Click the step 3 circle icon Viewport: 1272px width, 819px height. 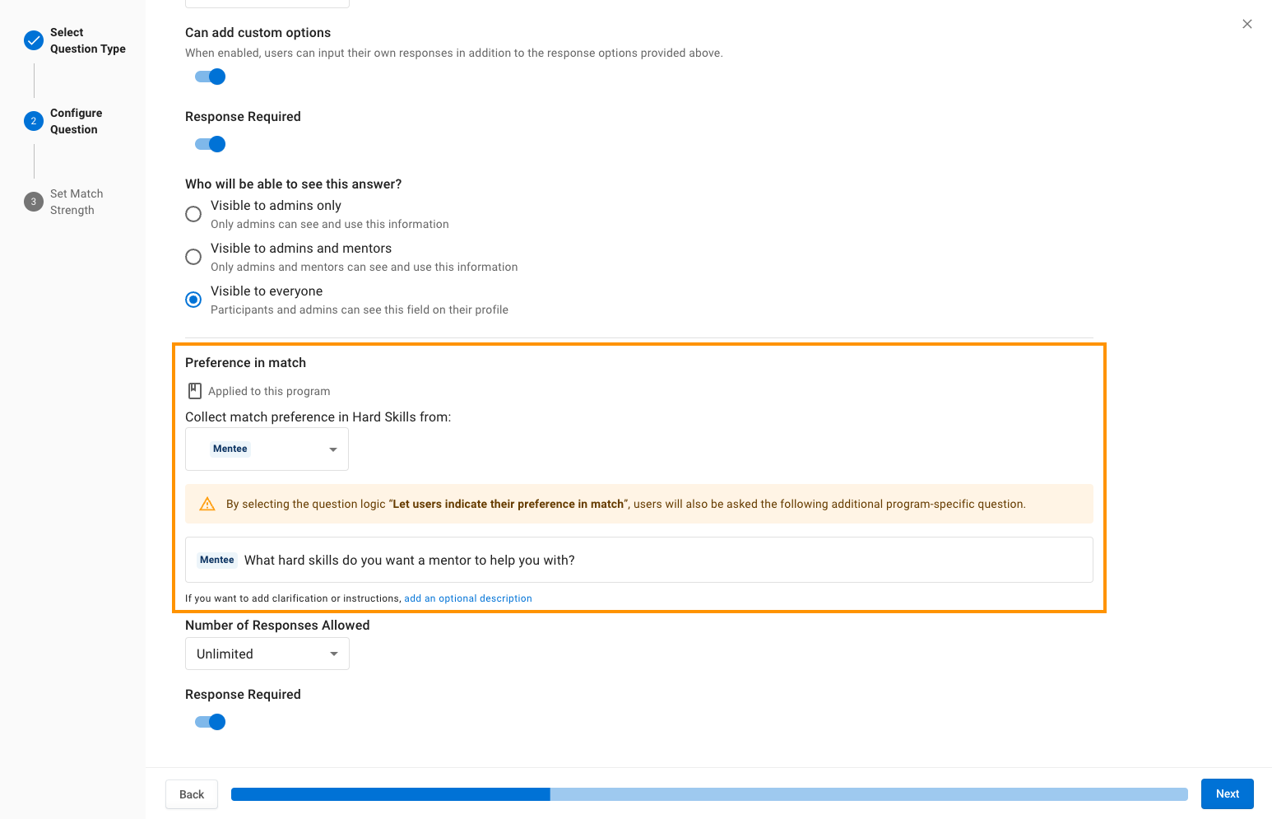(x=34, y=202)
